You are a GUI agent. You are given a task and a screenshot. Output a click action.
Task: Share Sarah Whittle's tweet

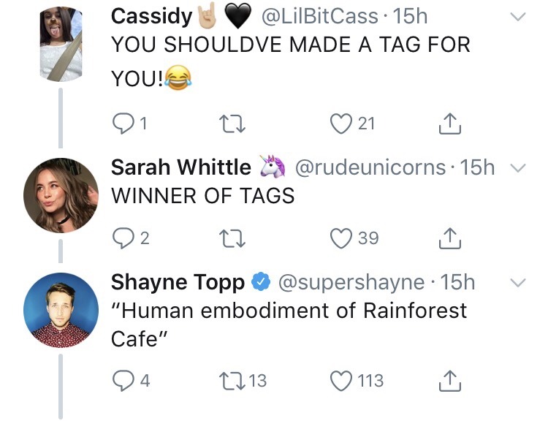[x=447, y=238]
